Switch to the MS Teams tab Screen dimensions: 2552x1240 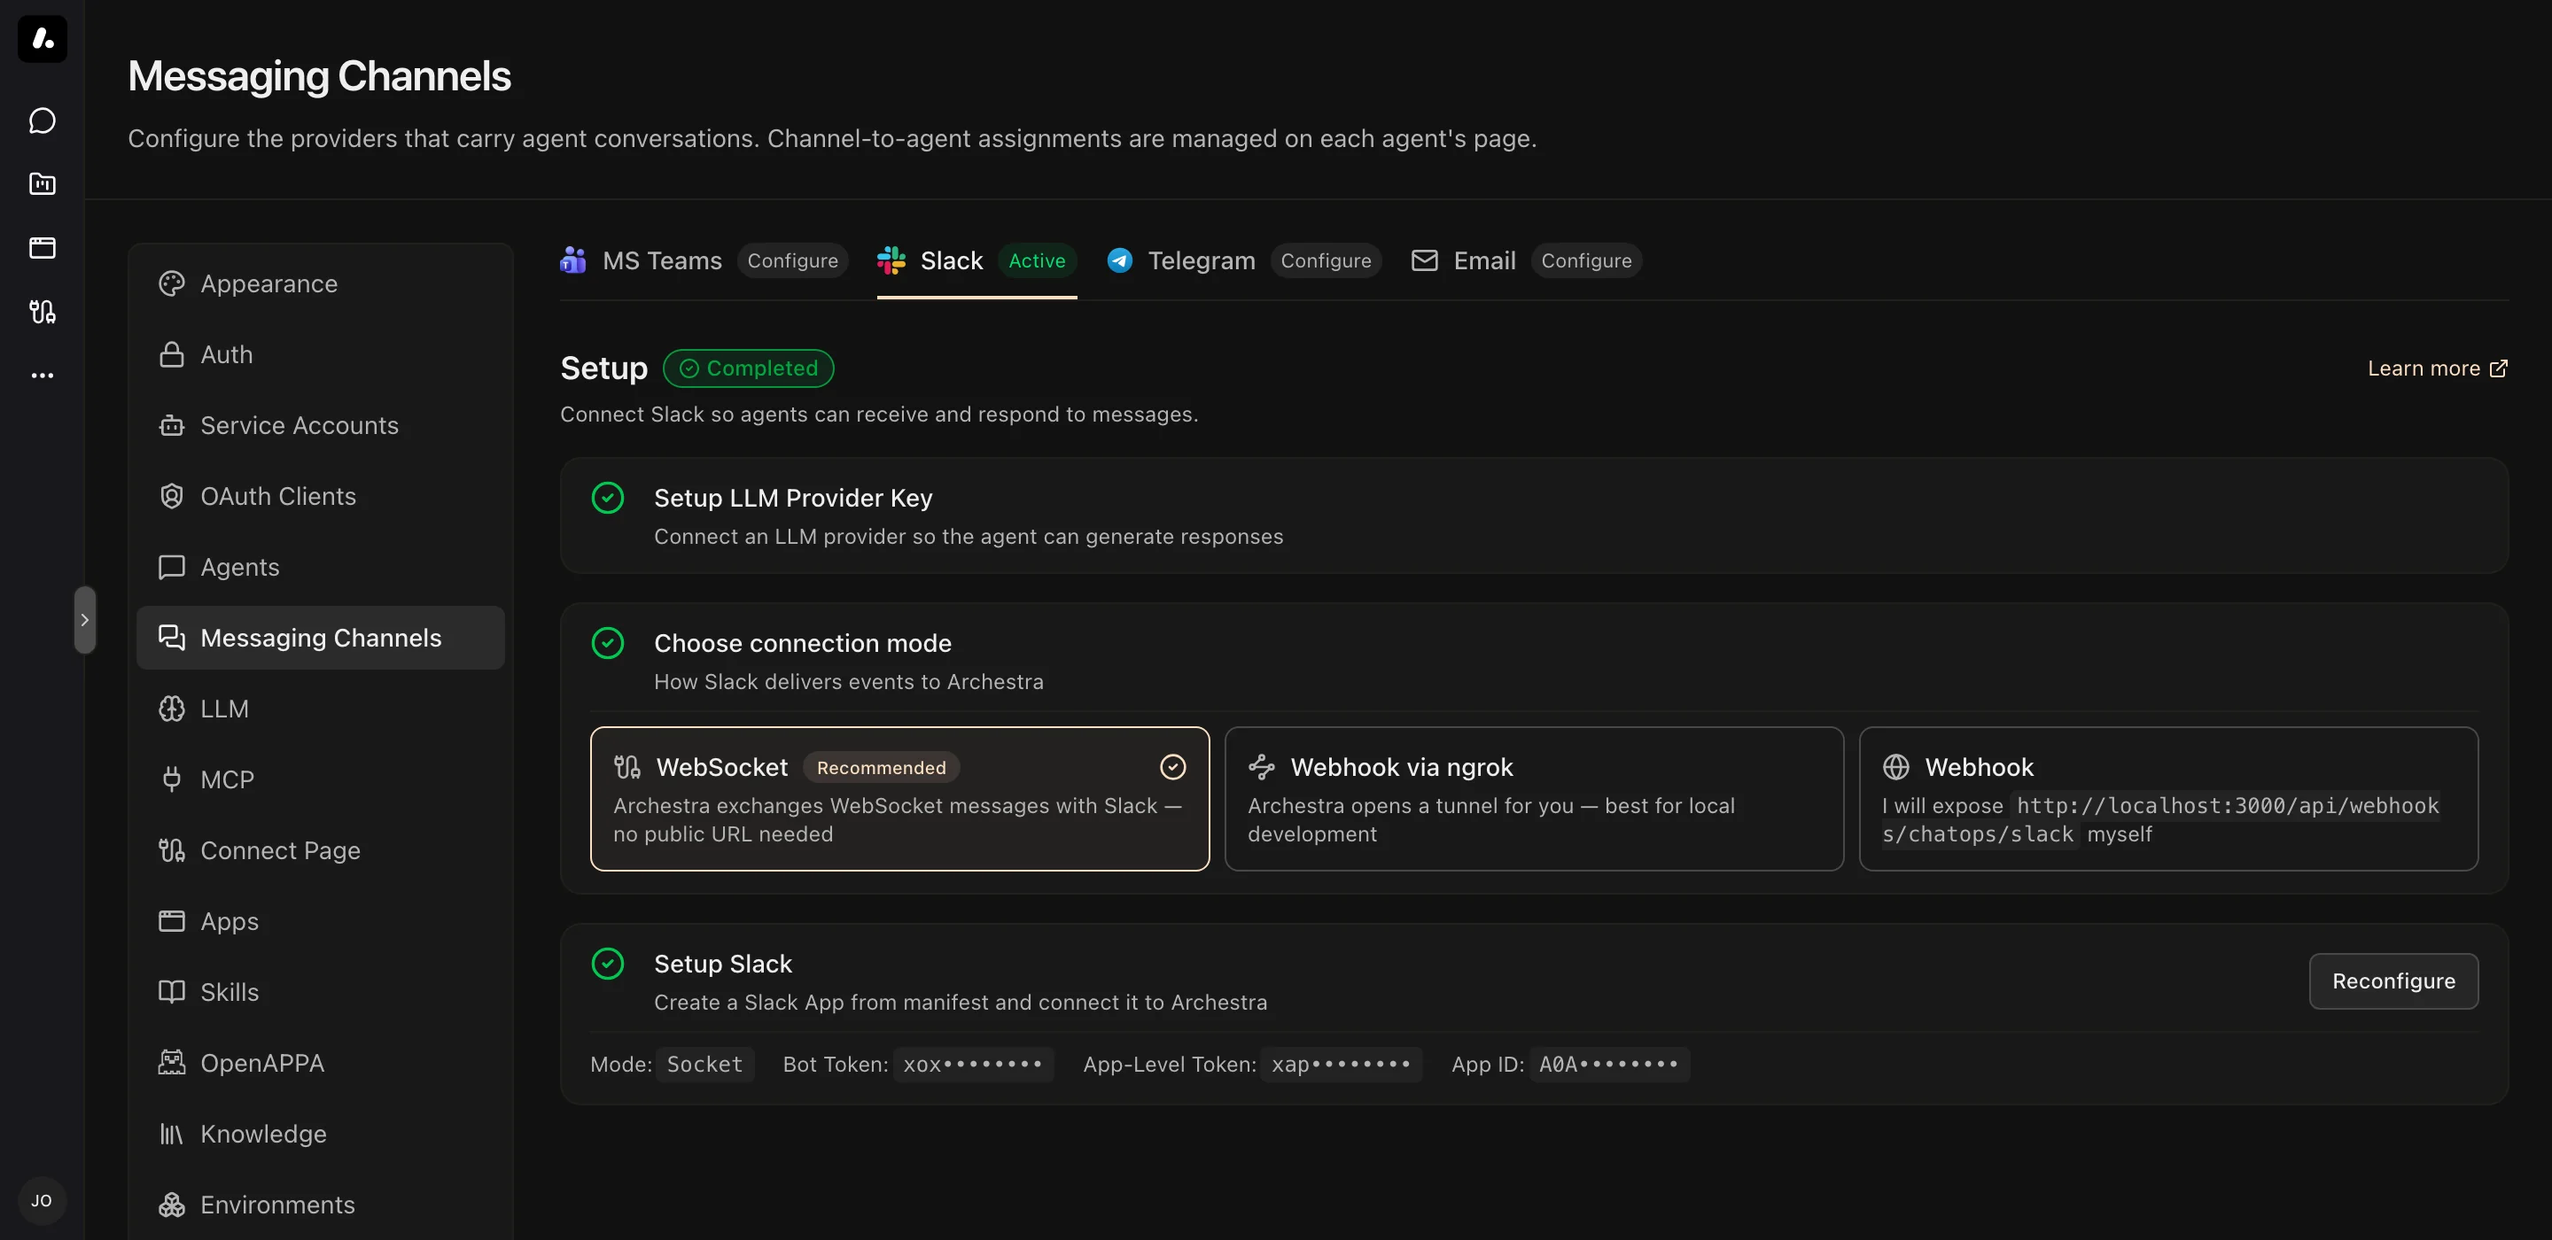point(704,260)
